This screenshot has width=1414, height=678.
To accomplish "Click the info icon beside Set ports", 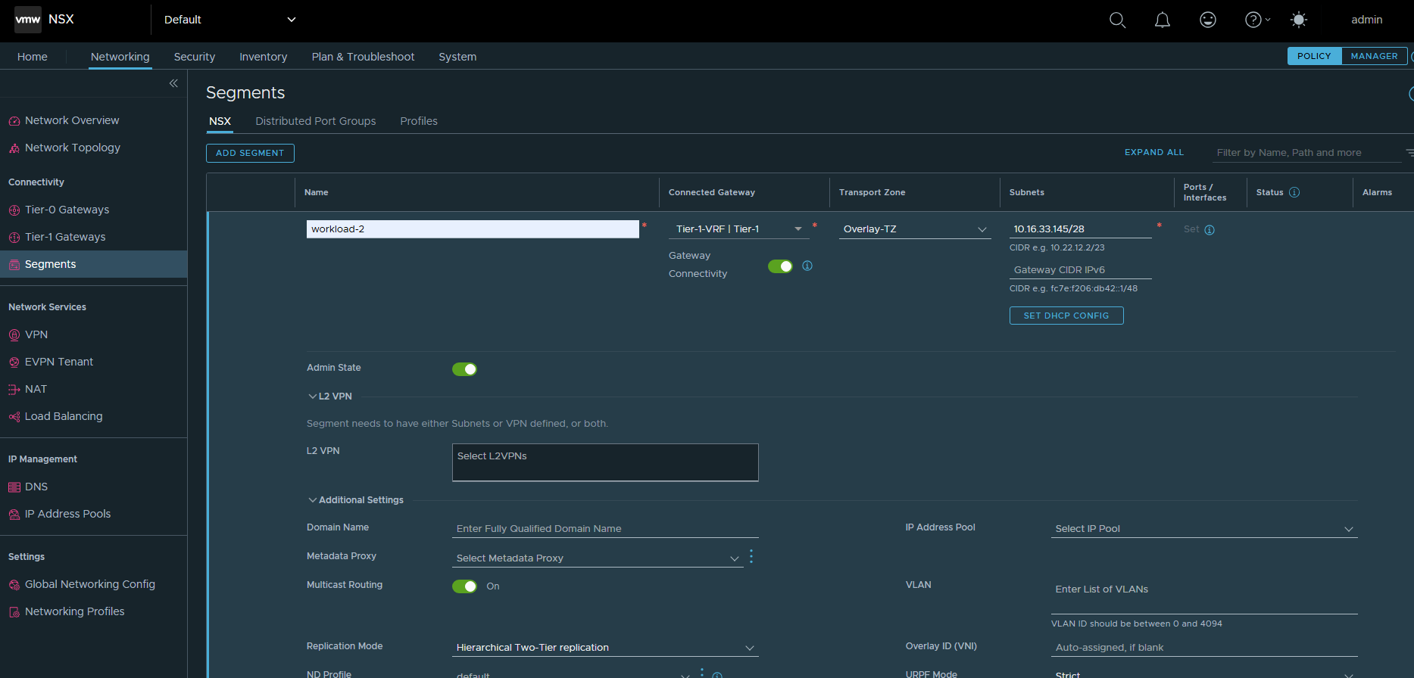I will point(1210,230).
